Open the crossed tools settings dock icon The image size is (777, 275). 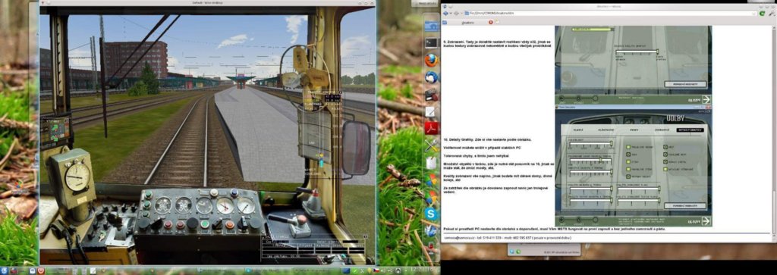pos(431,145)
